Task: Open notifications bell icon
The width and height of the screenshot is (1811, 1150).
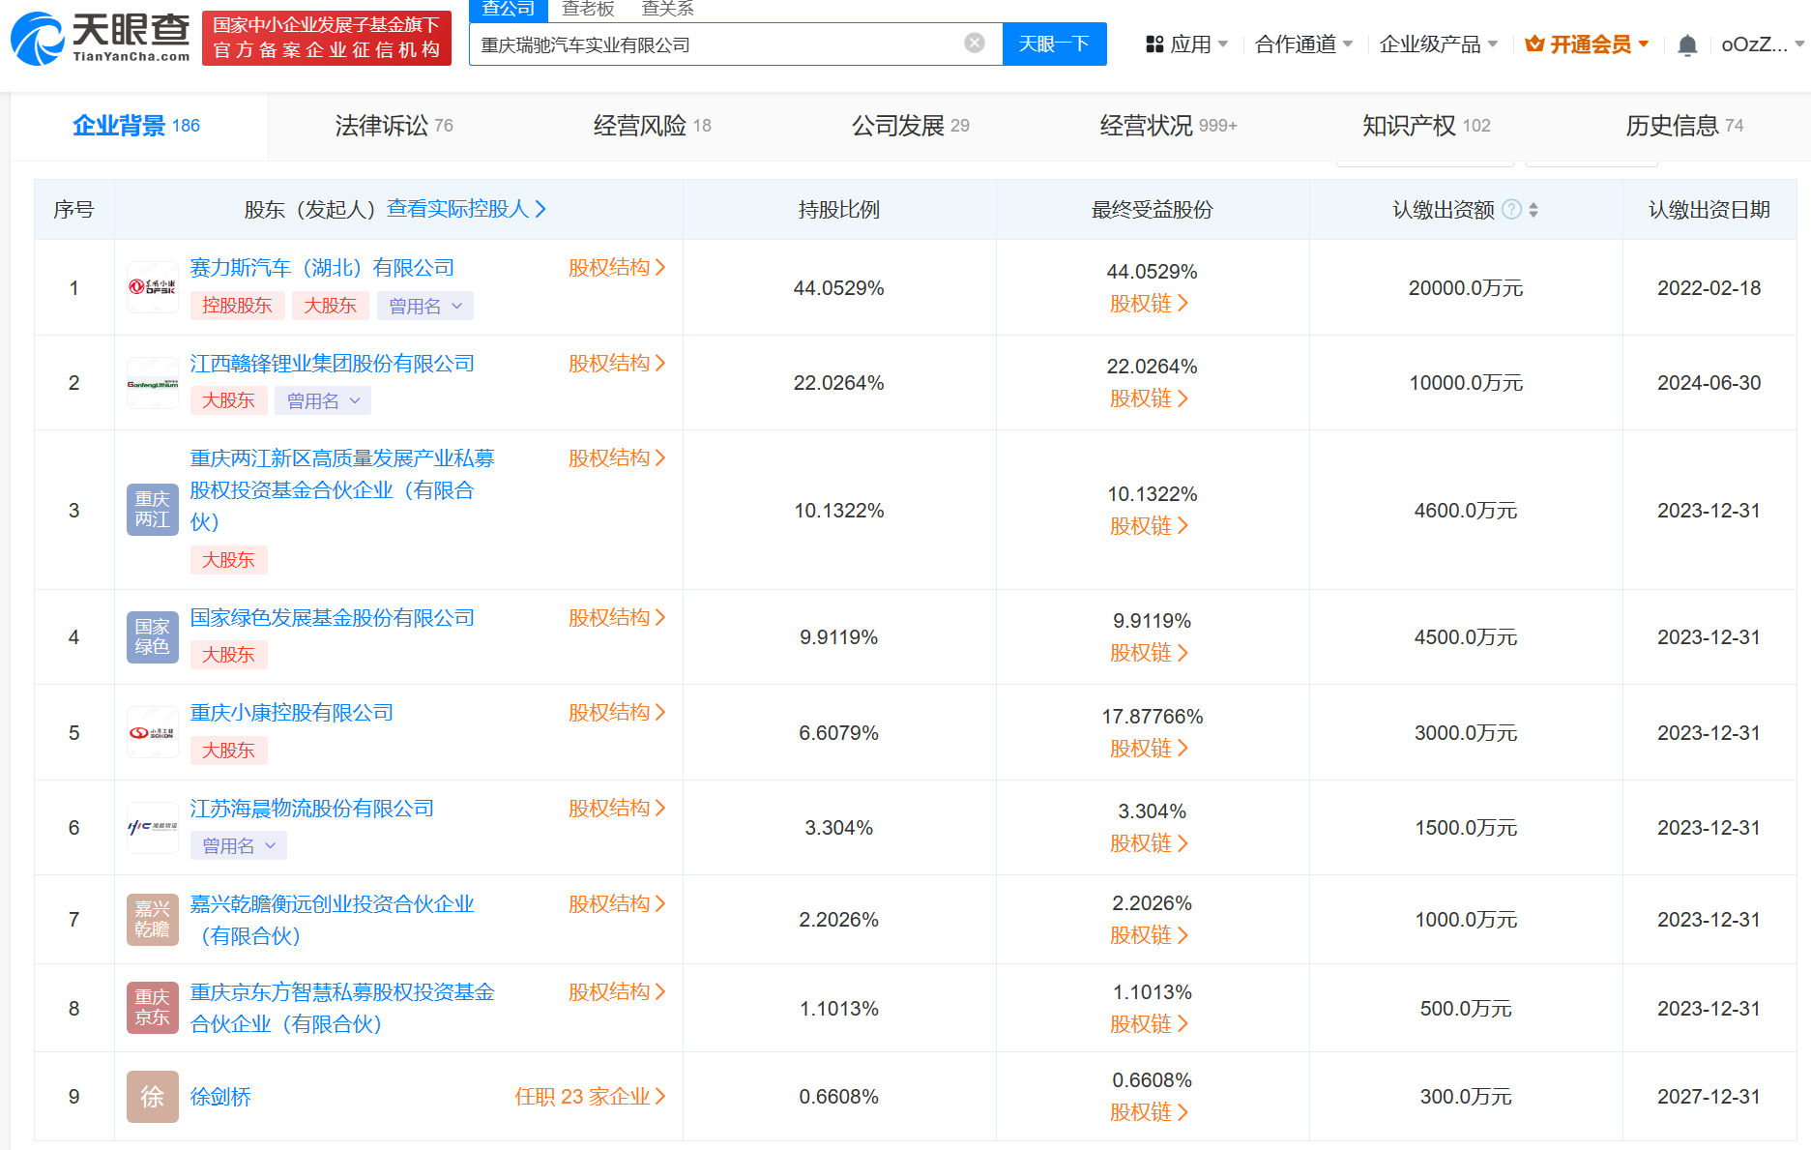Action: (1687, 44)
